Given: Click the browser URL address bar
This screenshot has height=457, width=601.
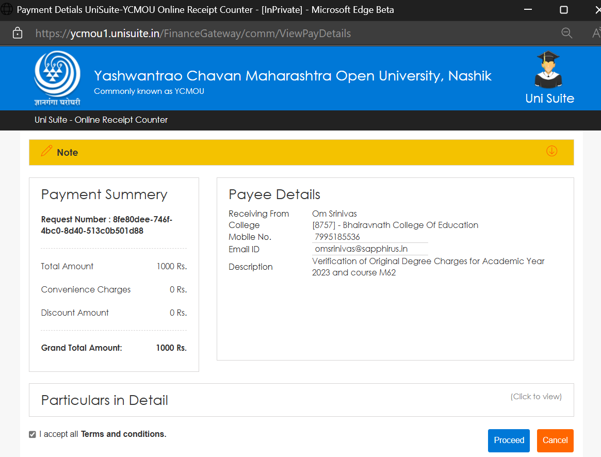Looking at the screenshot, I should 258,34.
